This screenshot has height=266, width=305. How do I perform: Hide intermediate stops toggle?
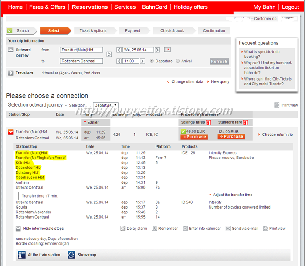[18, 229]
